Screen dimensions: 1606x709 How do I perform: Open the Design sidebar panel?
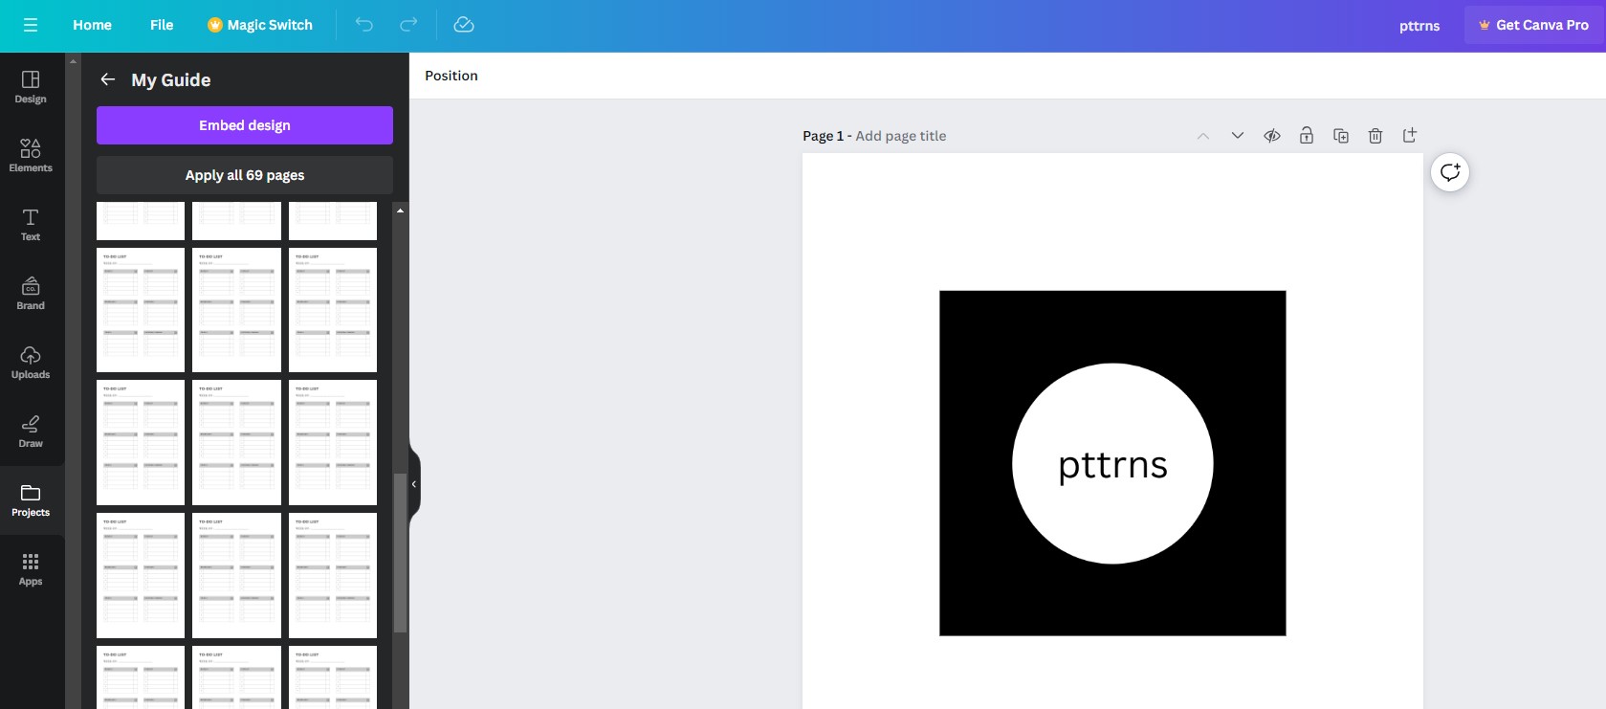tap(31, 87)
